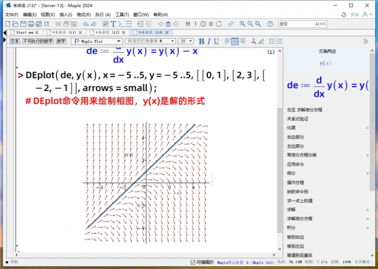Open the font size 20 dropdown
The height and width of the screenshot is (269, 378).
tap(186, 42)
